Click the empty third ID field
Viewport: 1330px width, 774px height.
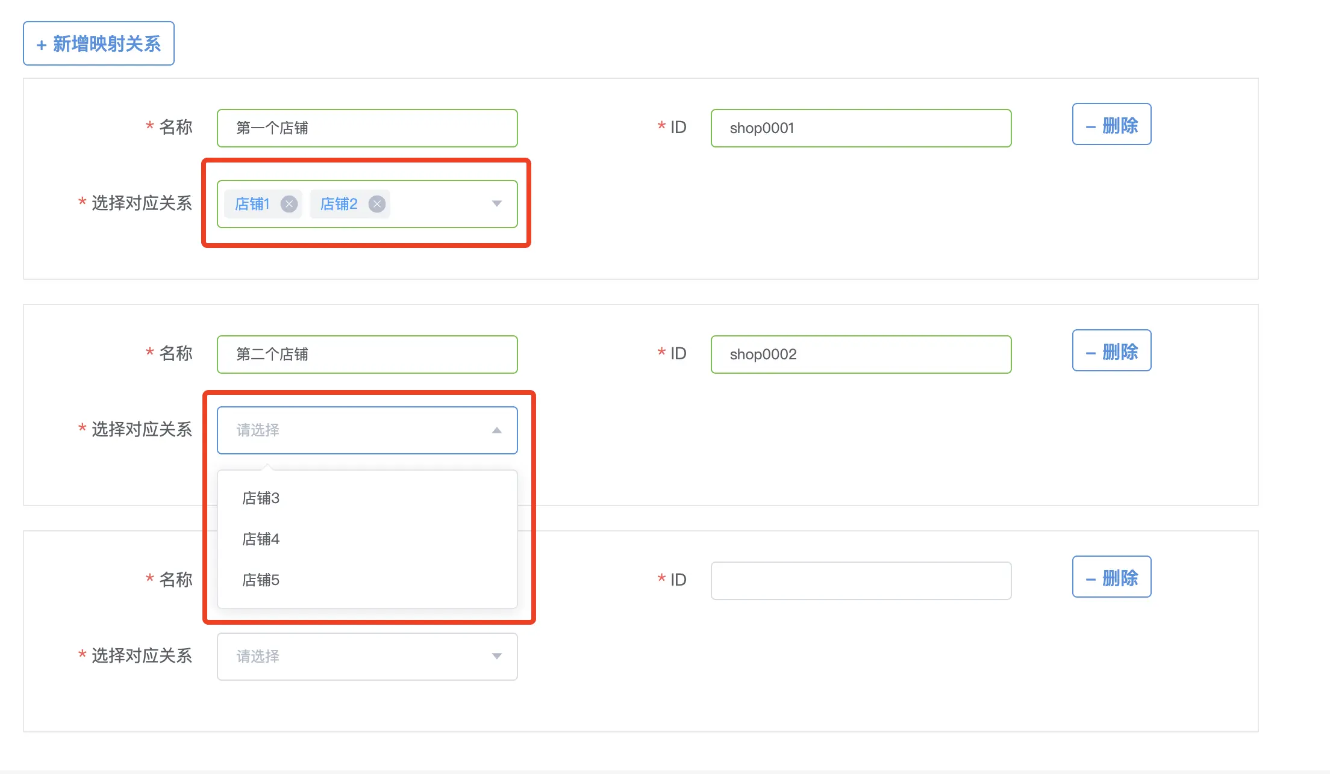point(861,581)
